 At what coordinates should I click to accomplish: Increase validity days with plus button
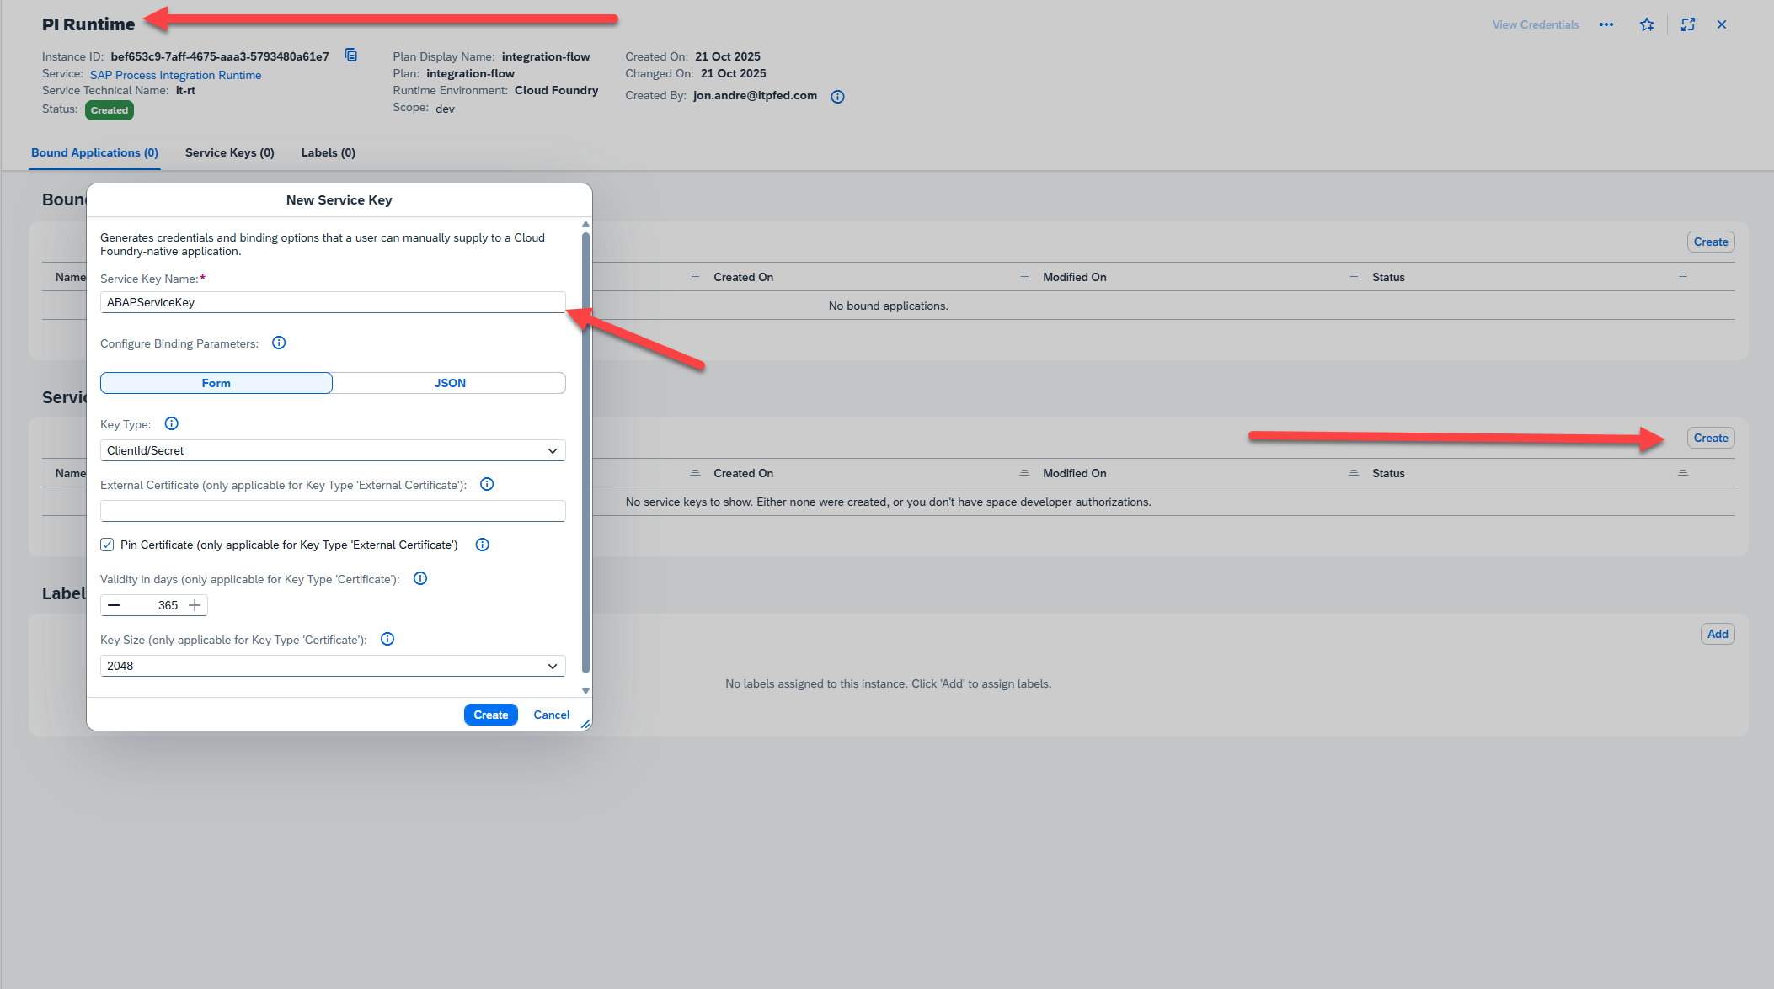click(195, 605)
